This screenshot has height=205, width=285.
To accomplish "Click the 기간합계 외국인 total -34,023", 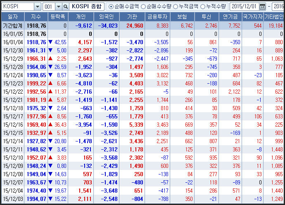I will coord(108,26).
